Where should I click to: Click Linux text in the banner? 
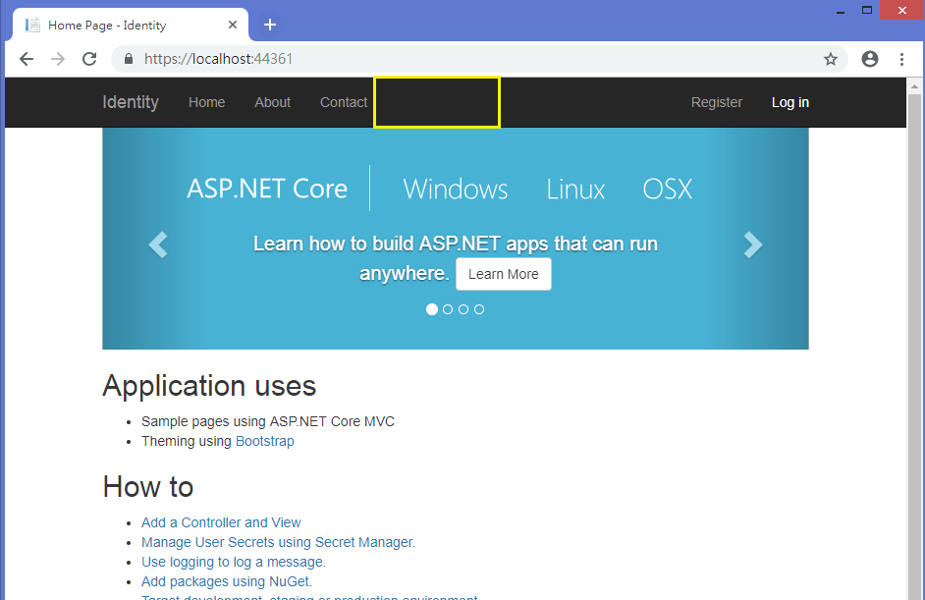(x=575, y=190)
